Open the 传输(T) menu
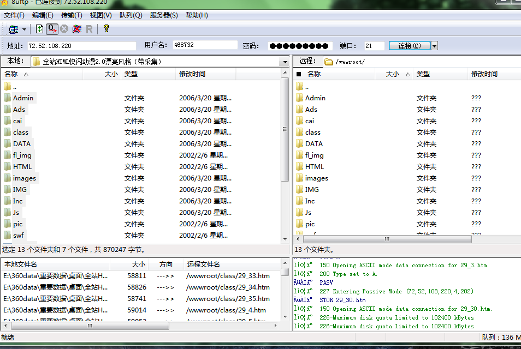This screenshot has width=521, height=349. point(72,15)
